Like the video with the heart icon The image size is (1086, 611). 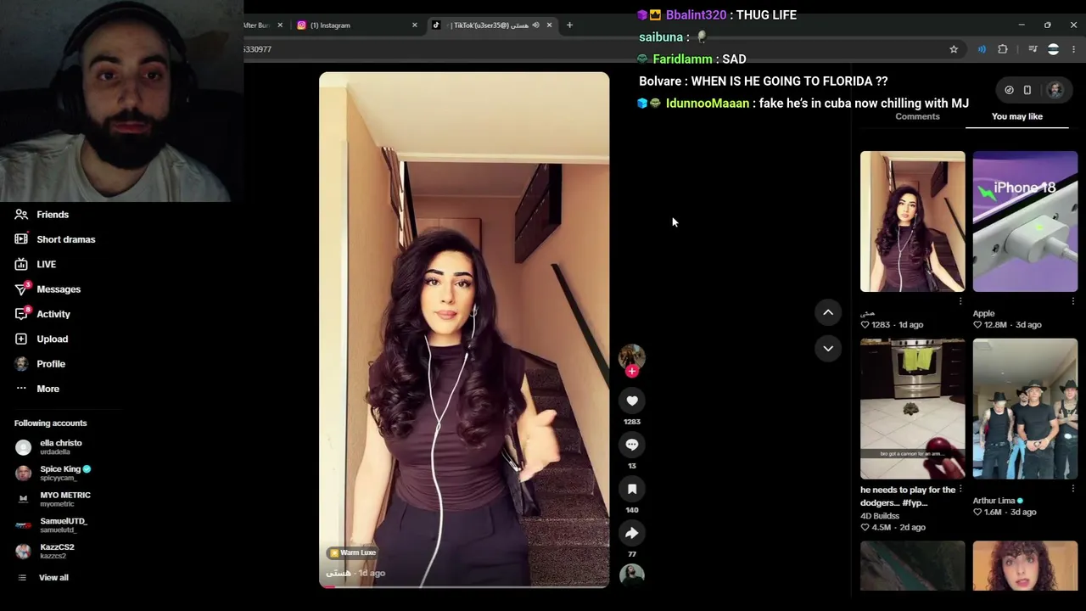[632, 401]
